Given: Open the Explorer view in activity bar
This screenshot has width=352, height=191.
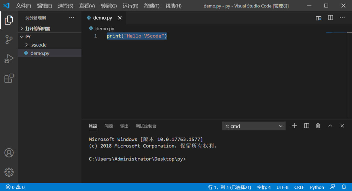Looking at the screenshot, I should [9, 20].
